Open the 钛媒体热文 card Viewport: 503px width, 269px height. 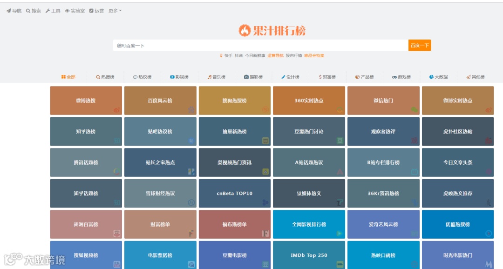[x=309, y=193]
